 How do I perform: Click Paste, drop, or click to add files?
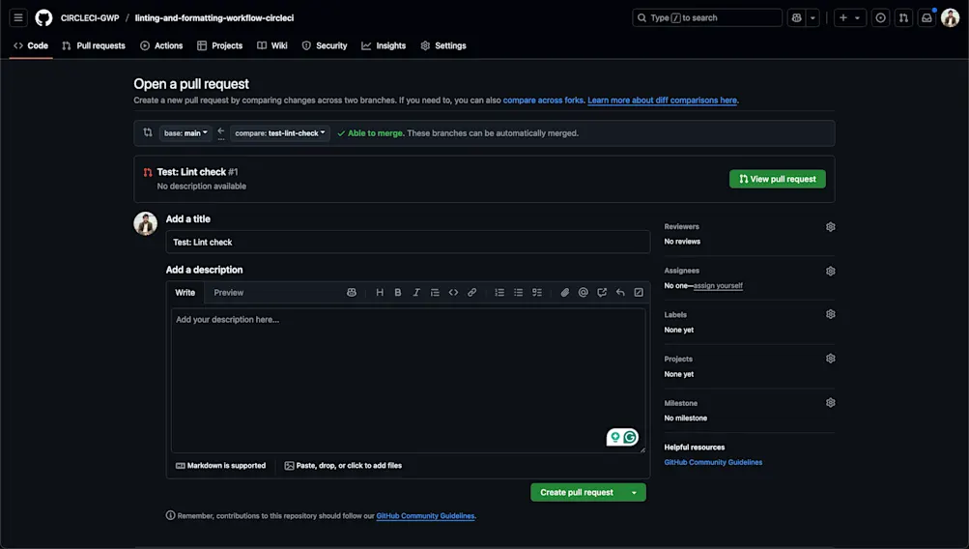tap(343, 466)
